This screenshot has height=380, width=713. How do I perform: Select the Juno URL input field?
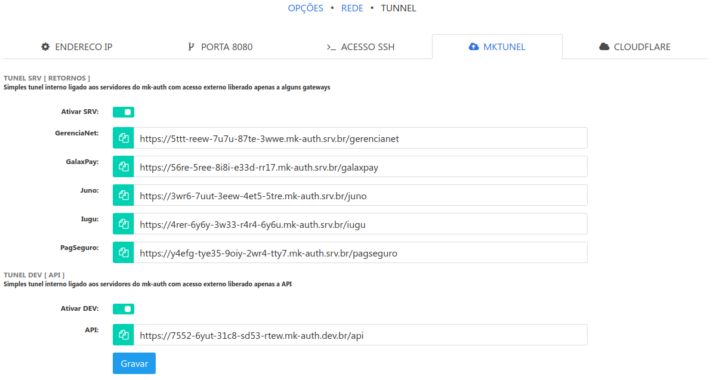tap(360, 195)
